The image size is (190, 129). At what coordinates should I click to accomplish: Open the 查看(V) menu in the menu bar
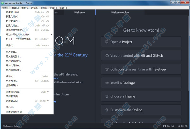click(25, 8)
